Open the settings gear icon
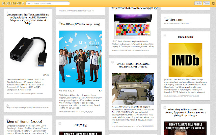This screenshot has width=216, height=135. (213, 3)
